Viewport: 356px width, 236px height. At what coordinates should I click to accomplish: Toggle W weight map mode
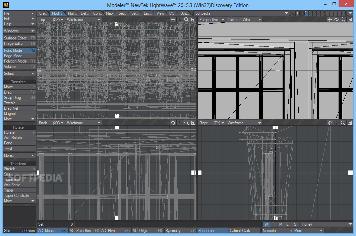pyautogui.click(x=266, y=224)
